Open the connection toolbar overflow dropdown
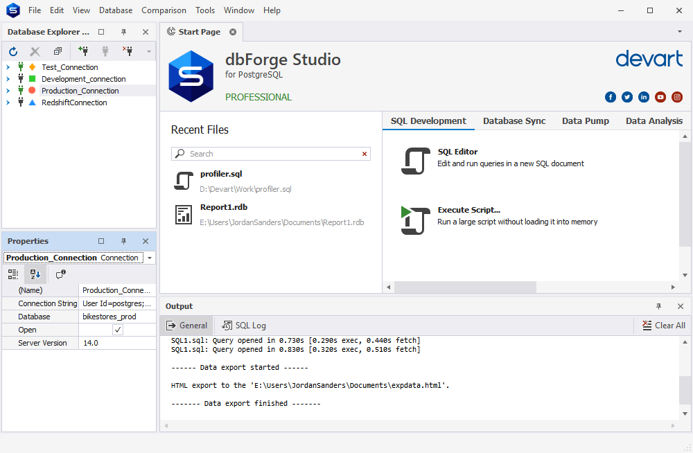The height and width of the screenshot is (453, 693). click(148, 51)
